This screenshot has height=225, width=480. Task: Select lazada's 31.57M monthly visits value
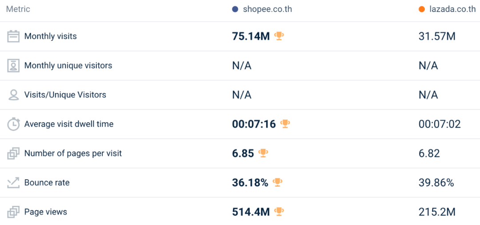(437, 36)
